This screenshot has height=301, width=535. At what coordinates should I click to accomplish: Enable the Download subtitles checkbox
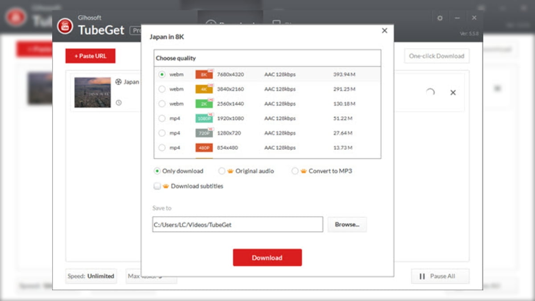click(x=157, y=186)
